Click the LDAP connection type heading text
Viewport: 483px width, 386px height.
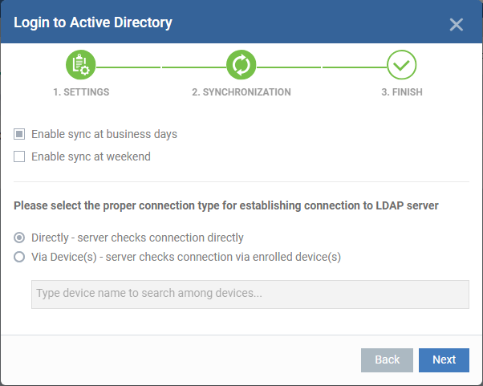click(225, 205)
